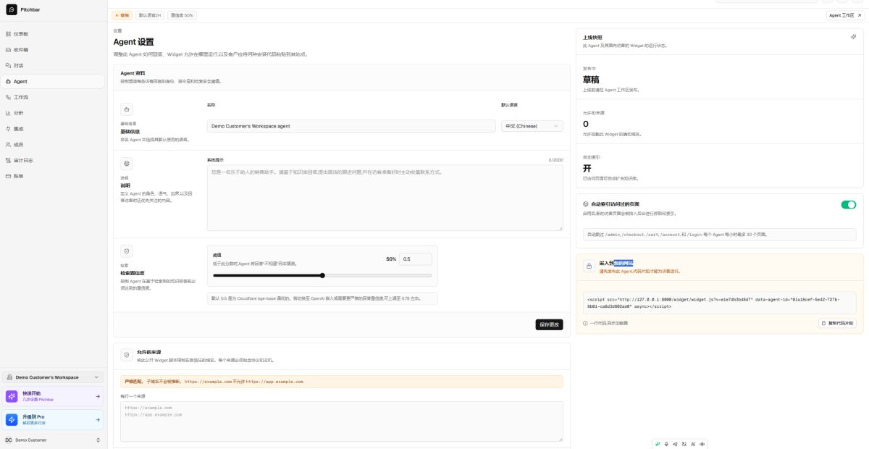Click the purple 快速开始 sparkle icon
869x449 pixels.
12,396
